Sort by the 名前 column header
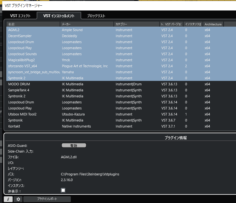 32,24
